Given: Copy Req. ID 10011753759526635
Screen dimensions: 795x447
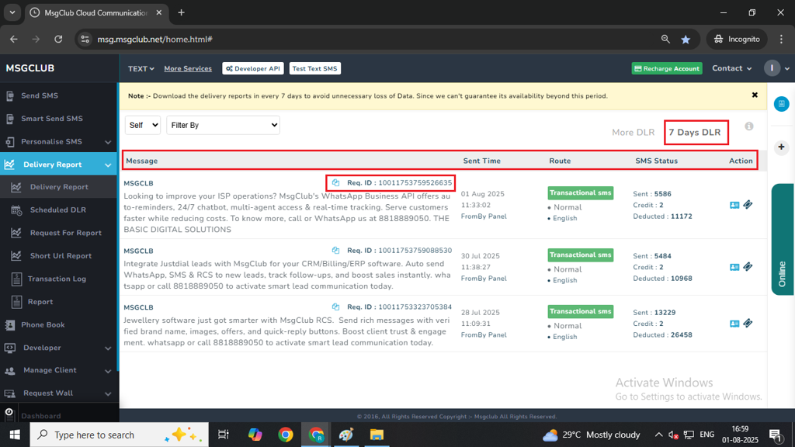Looking at the screenshot, I should click(335, 182).
